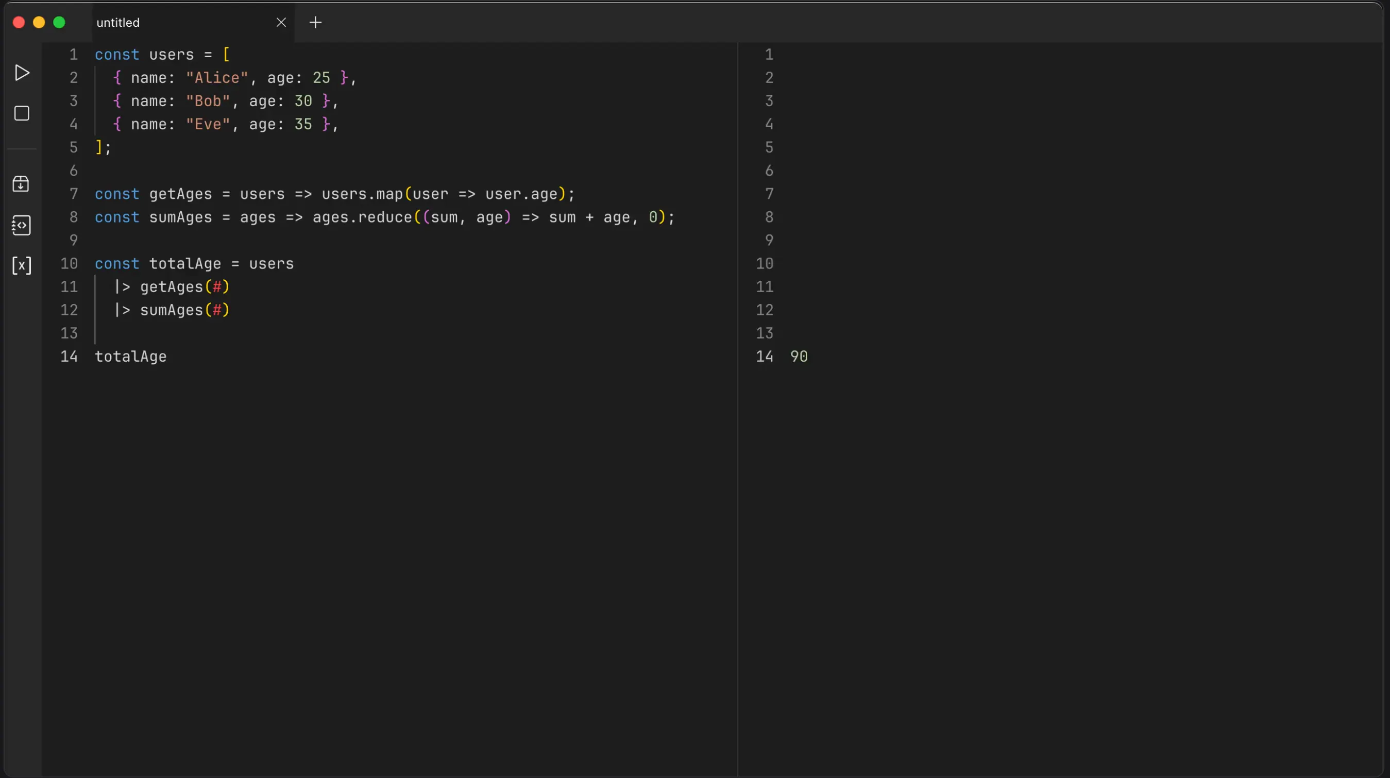The width and height of the screenshot is (1390, 778).
Task: Click the sumAges(#) pipe call on line 12
Action: [185, 310]
